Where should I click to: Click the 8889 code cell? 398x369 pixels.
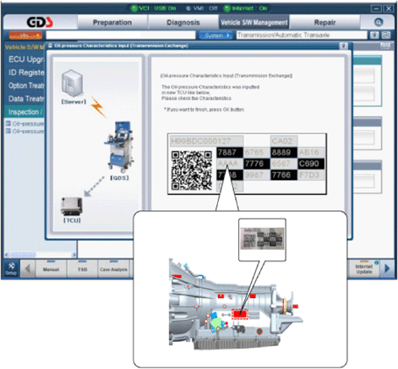[284, 152]
